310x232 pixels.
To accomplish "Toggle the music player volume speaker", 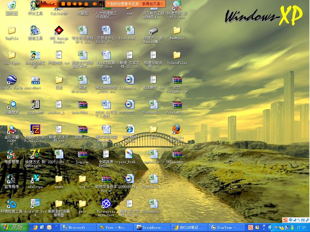I will [95, 4].
